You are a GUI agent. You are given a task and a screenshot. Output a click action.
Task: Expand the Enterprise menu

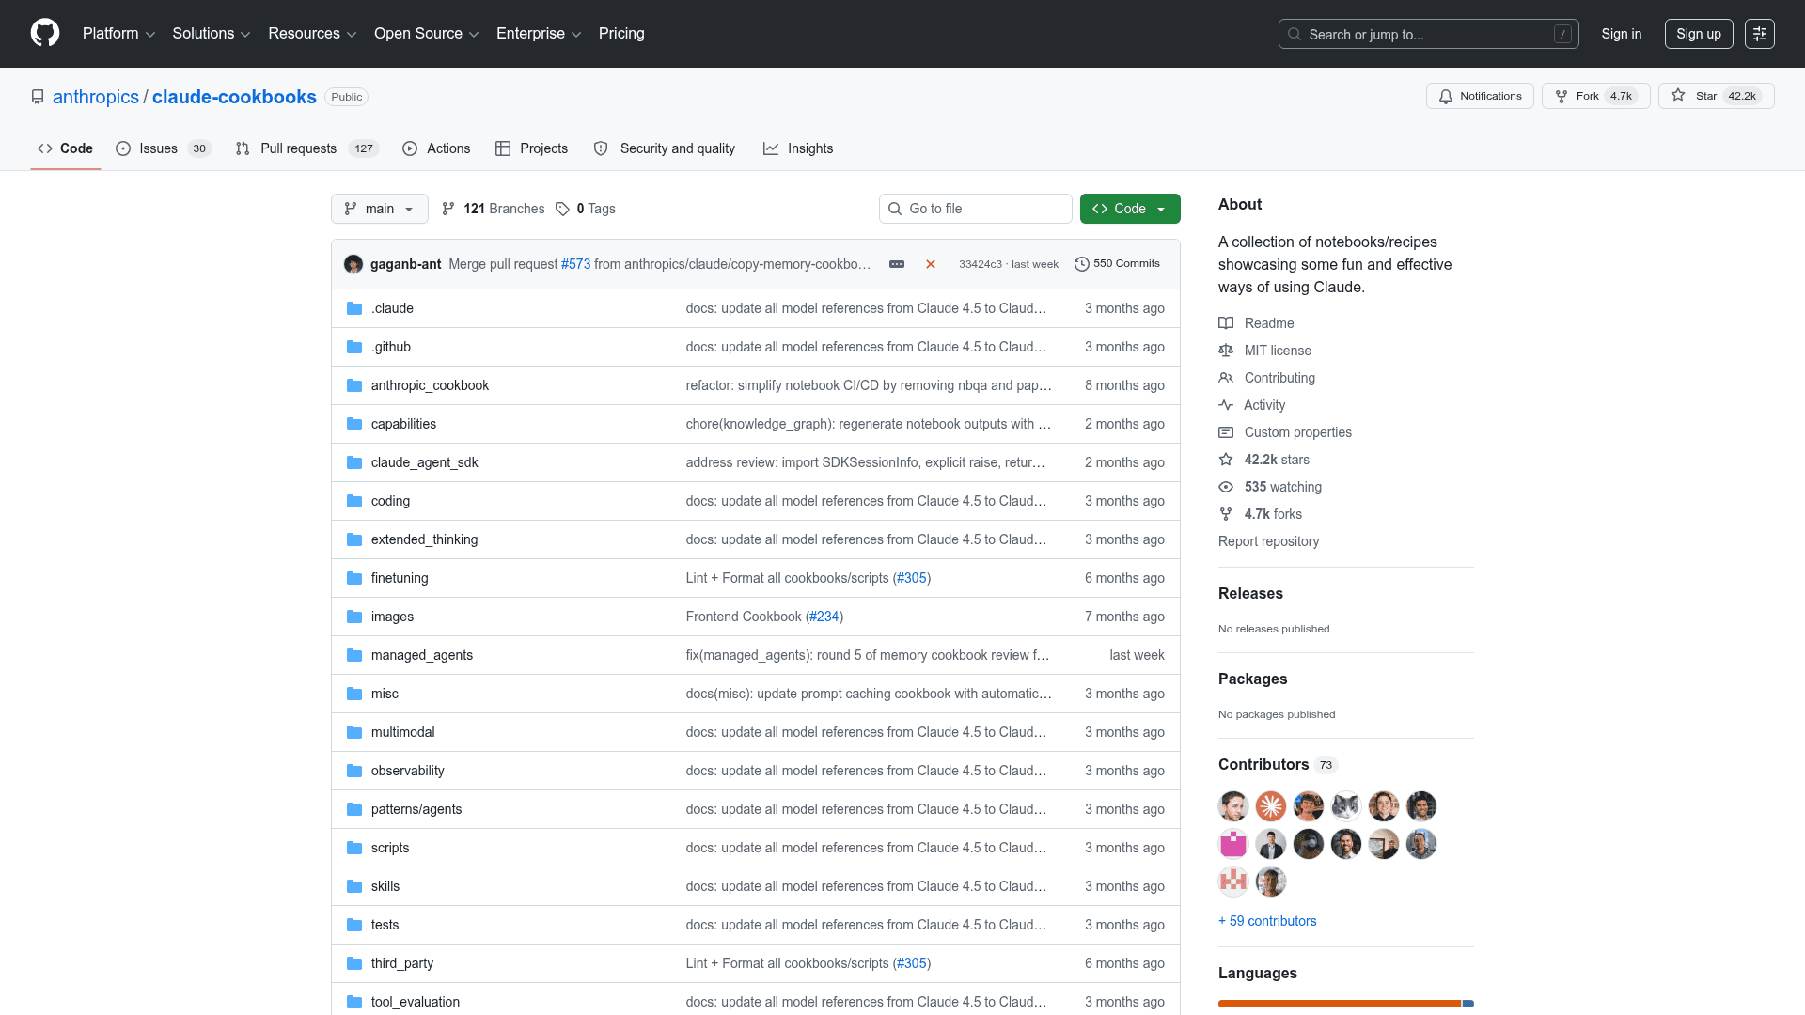[x=539, y=34]
